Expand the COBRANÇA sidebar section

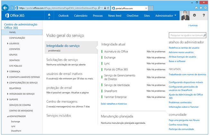(x=8, y=71)
